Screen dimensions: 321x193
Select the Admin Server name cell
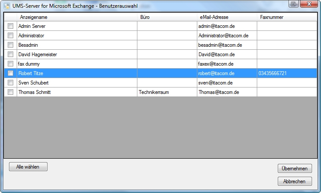(x=77, y=26)
